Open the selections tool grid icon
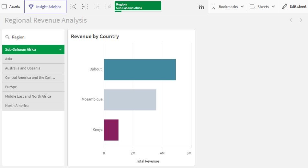This screenshot has height=168, width=308. 201,6
